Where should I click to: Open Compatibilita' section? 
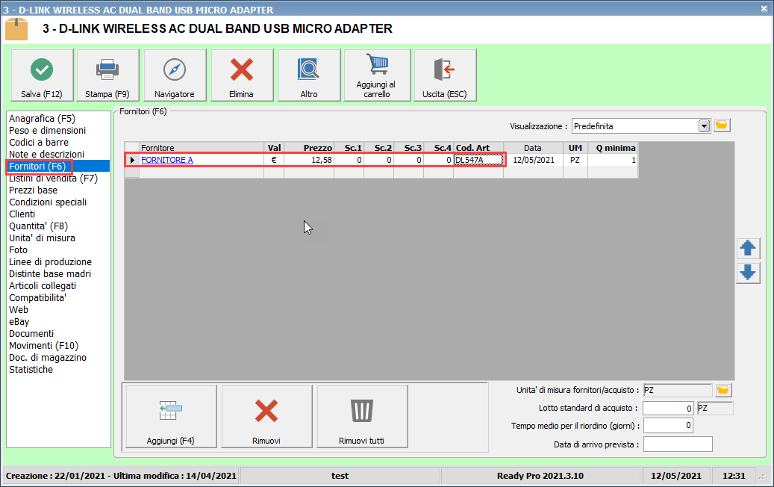(37, 298)
